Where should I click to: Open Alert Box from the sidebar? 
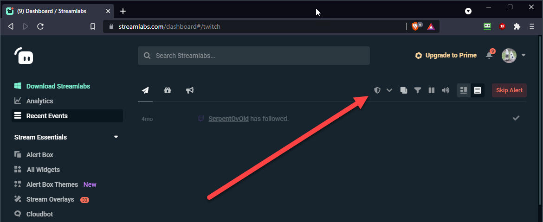pyautogui.click(x=40, y=155)
